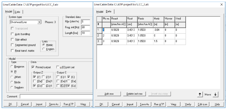Click the Move up arrow button
The height and width of the screenshot is (111, 227).
click(200, 94)
